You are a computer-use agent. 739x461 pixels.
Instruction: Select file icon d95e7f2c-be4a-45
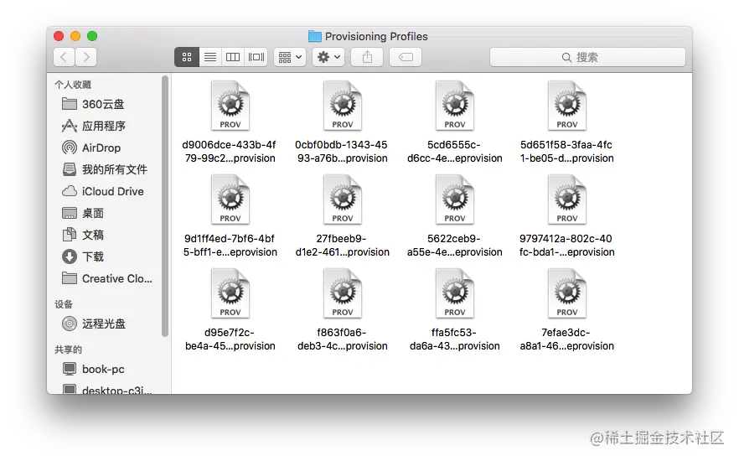230,293
